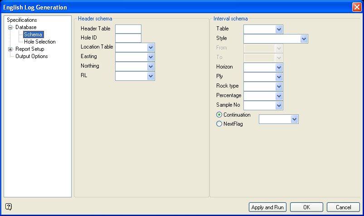364x216 pixels.
Task: Select the Database tree item
Action: (x=26, y=27)
